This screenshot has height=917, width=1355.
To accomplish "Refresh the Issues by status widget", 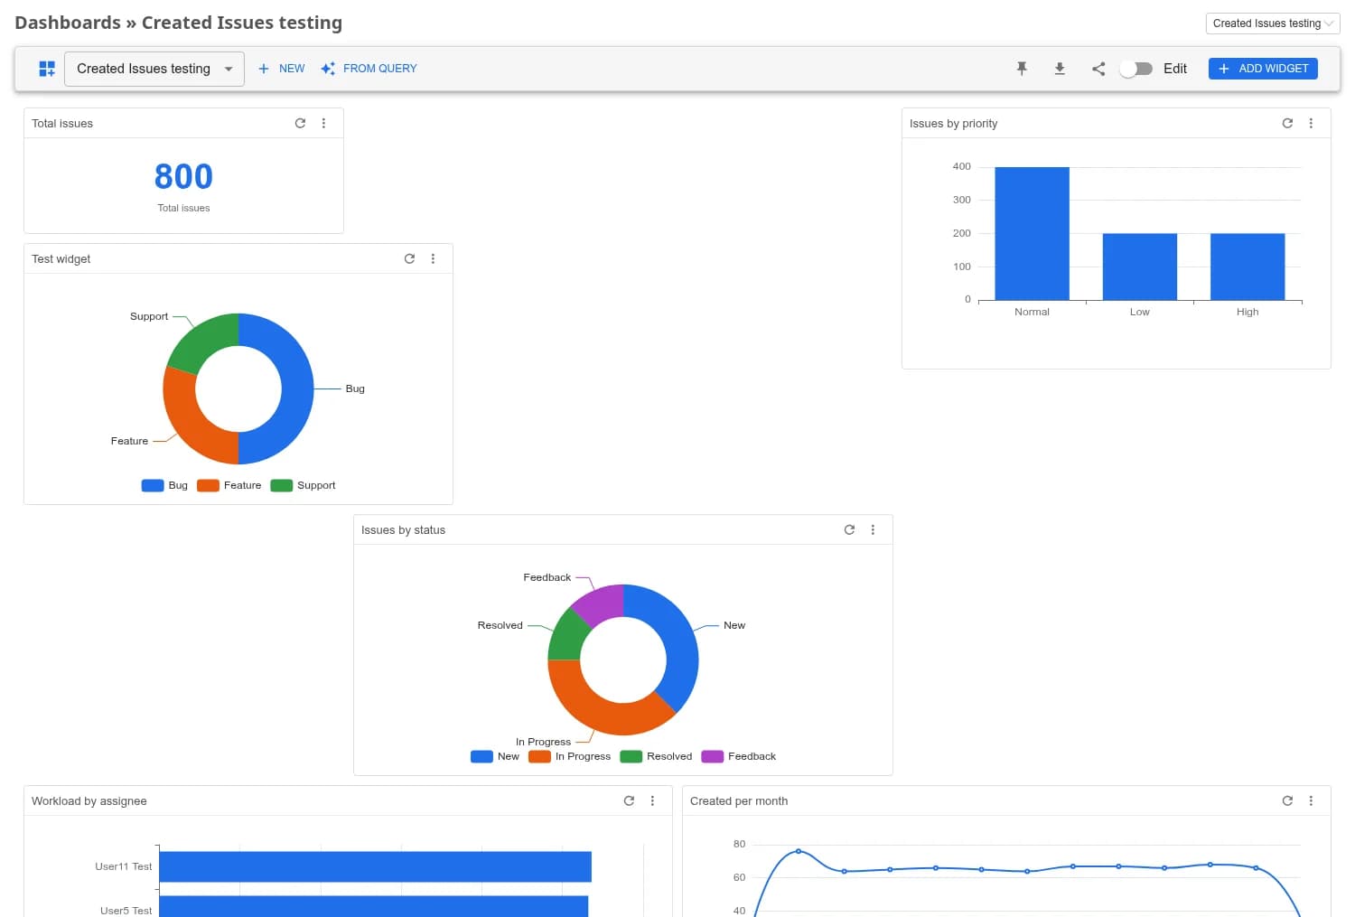I will (x=849, y=529).
